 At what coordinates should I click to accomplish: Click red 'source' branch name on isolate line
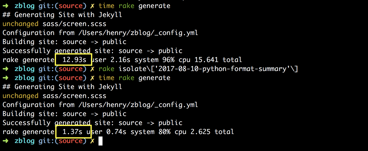coord(70,69)
